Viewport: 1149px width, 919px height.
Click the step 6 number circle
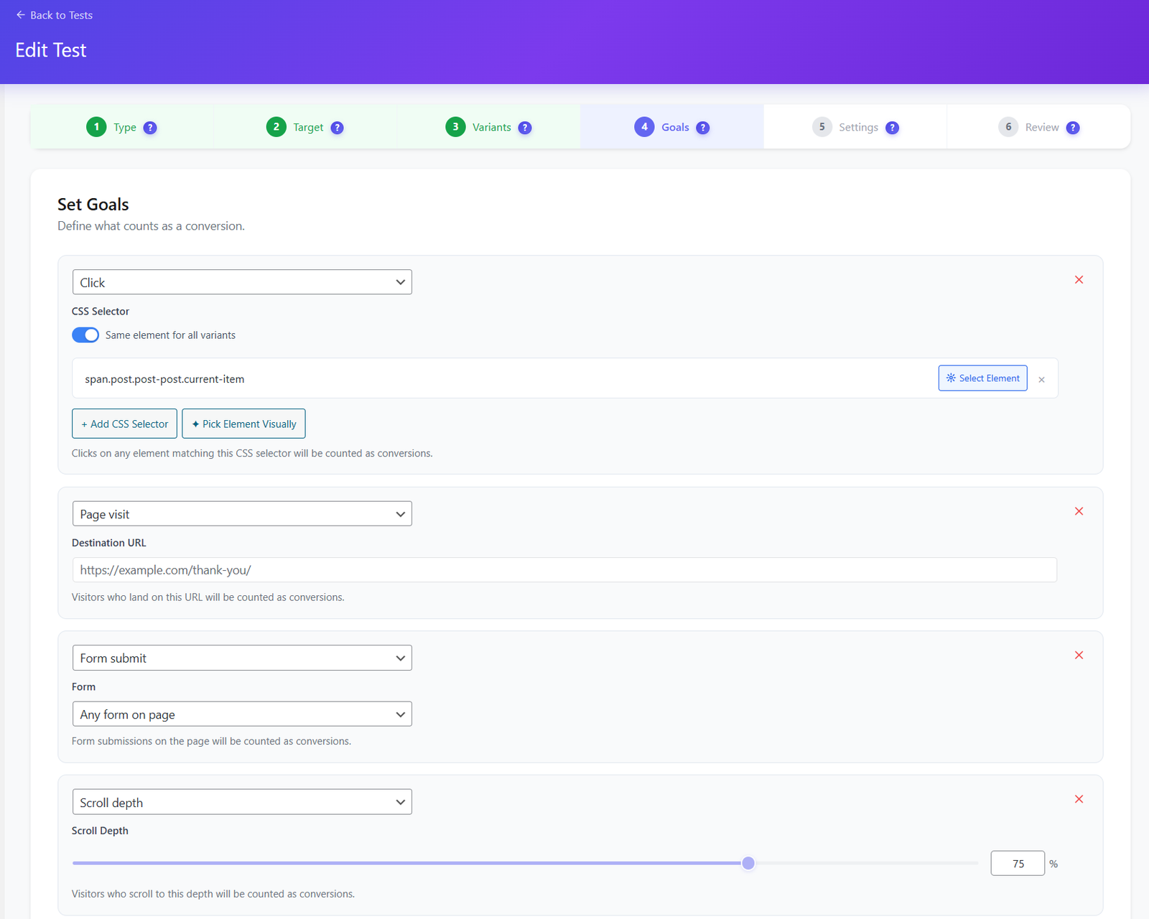coord(1008,127)
